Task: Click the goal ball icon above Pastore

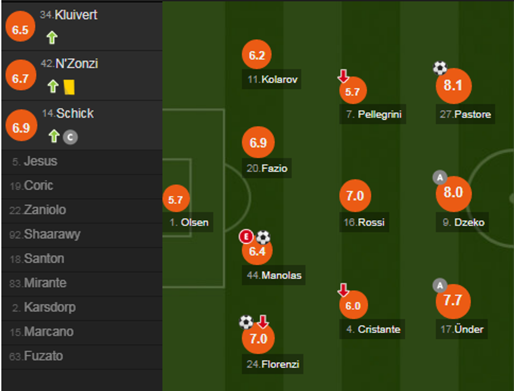Action: pyautogui.click(x=440, y=68)
